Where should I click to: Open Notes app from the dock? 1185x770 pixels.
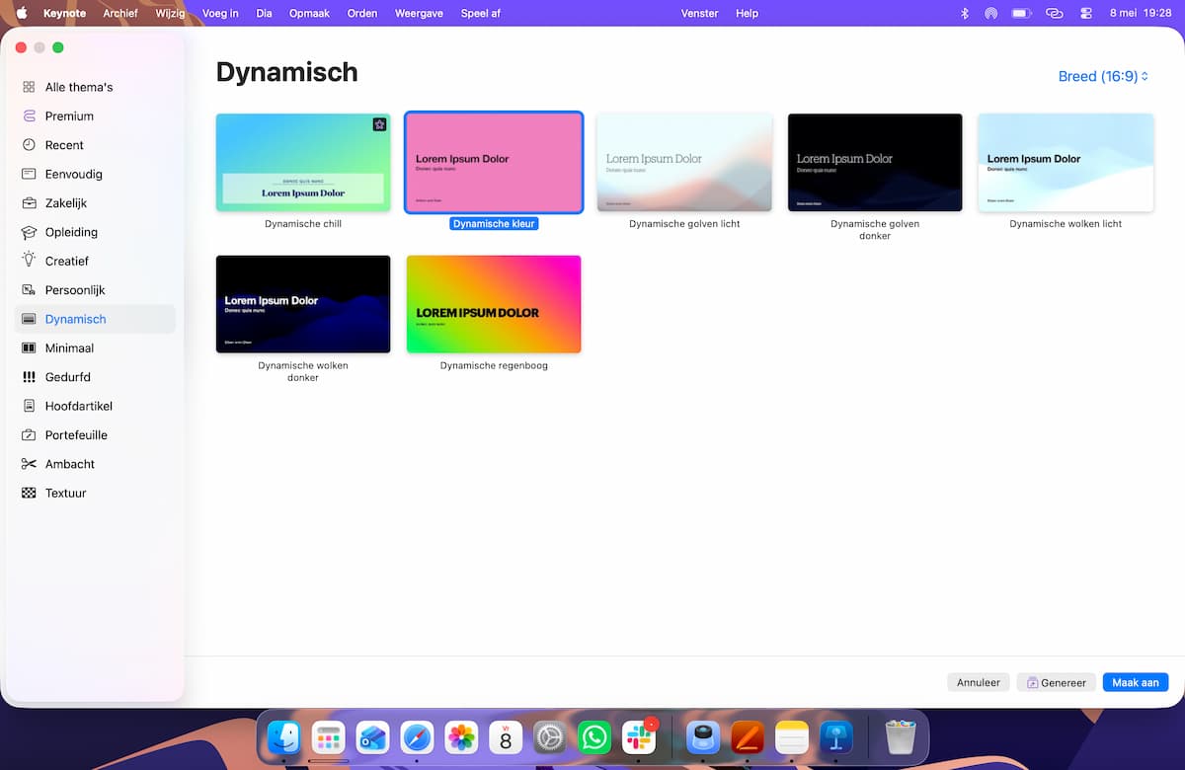792,736
